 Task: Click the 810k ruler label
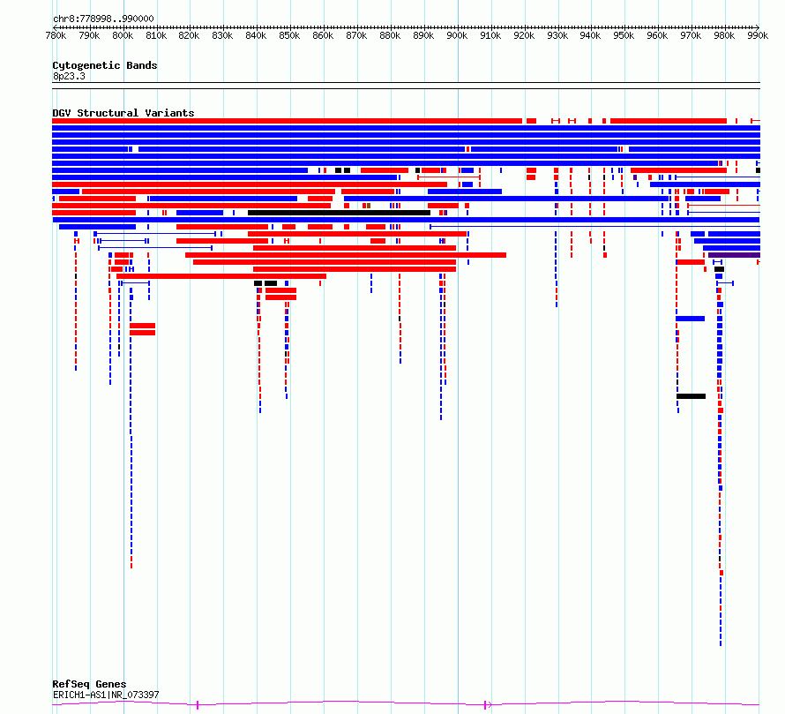tap(156, 35)
